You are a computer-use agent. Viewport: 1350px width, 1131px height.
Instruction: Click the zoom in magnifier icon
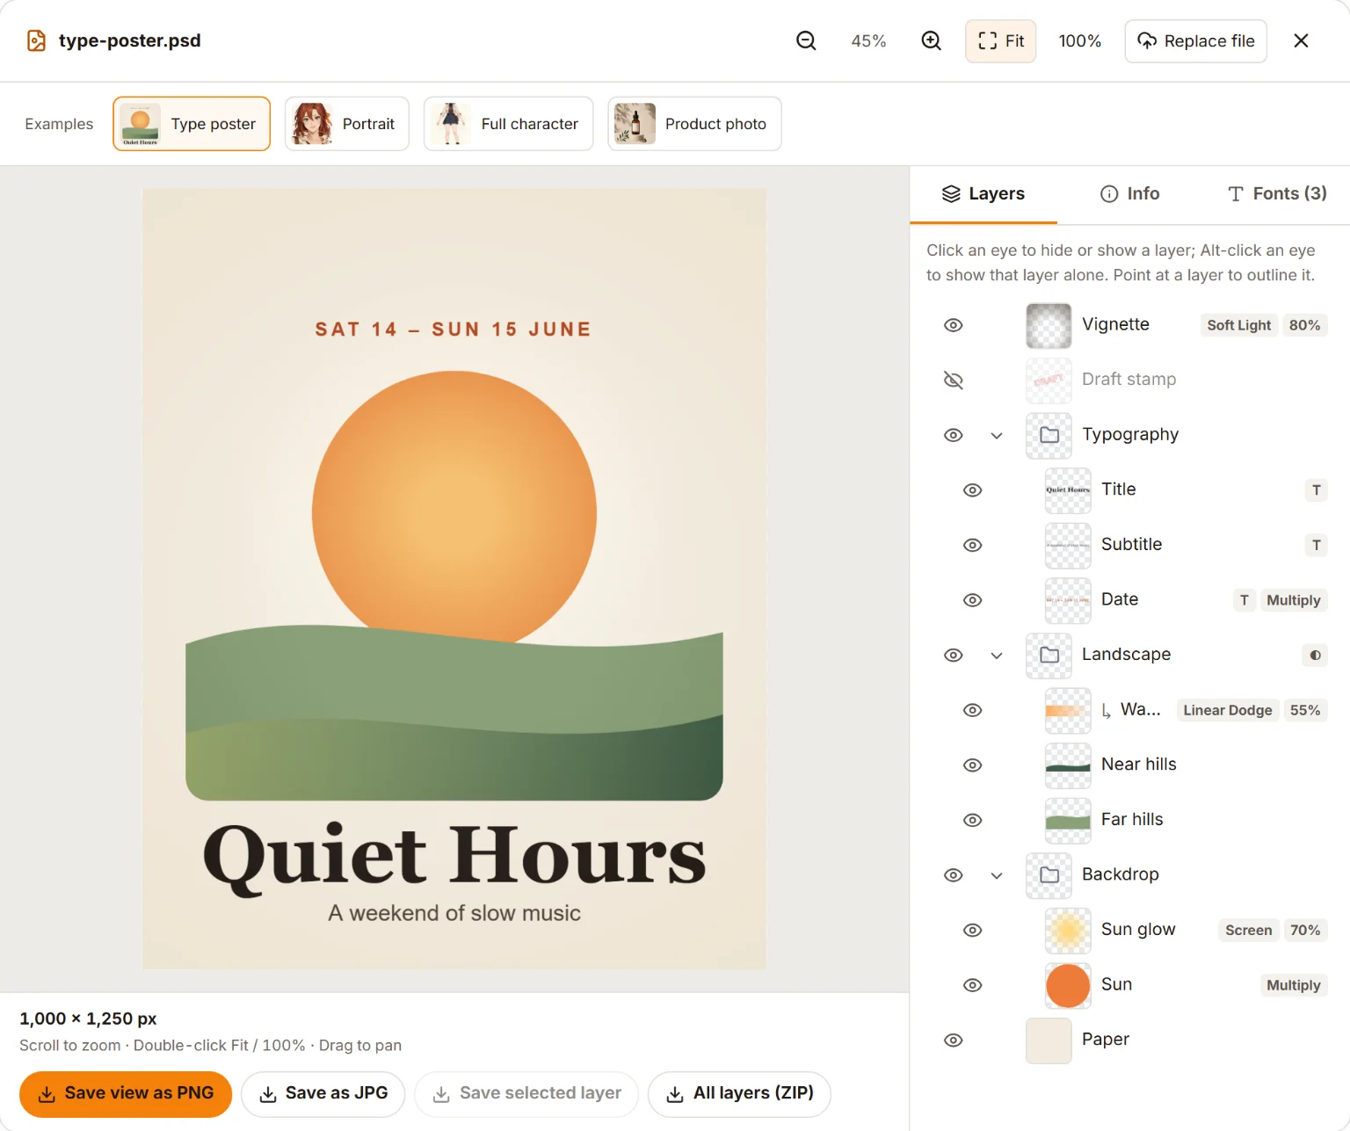click(x=931, y=40)
